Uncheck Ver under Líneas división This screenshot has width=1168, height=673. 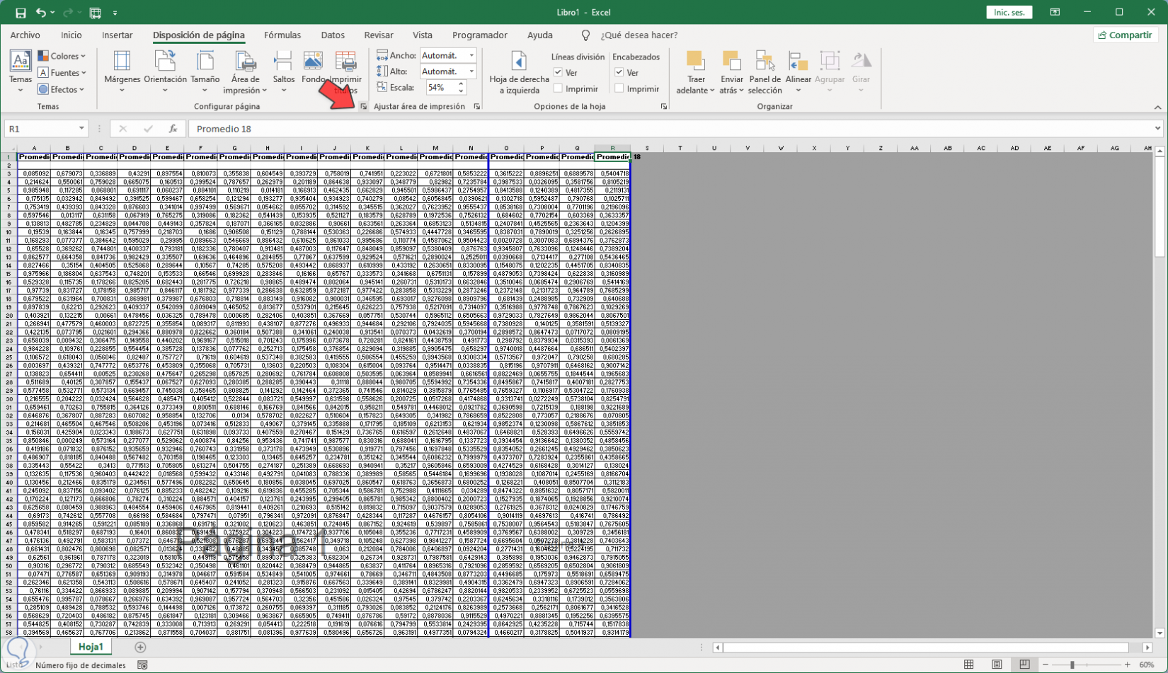tap(559, 72)
